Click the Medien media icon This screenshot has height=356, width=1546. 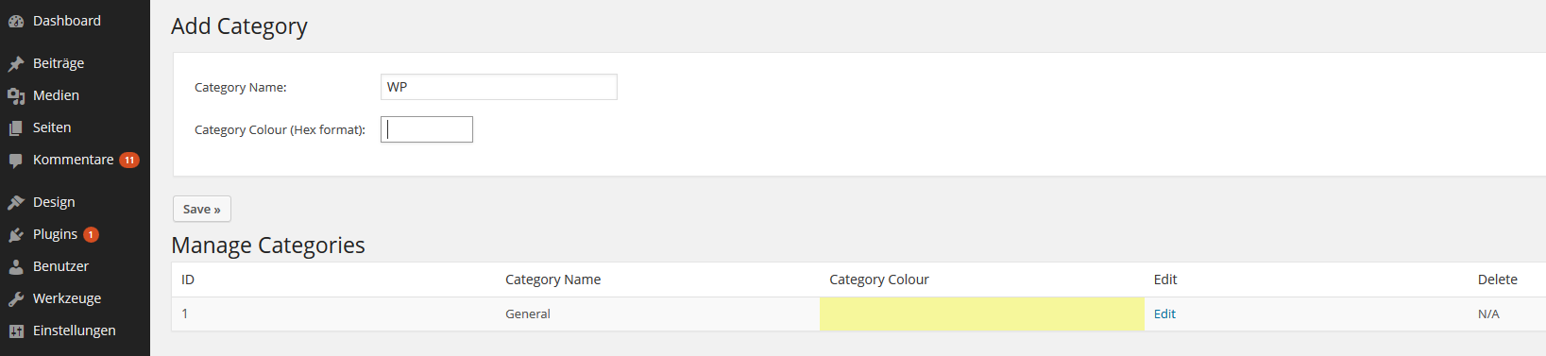click(x=16, y=95)
